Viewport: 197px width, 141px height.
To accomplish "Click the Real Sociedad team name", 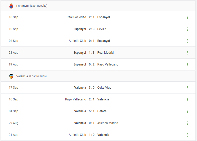I will click(x=76, y=17).
